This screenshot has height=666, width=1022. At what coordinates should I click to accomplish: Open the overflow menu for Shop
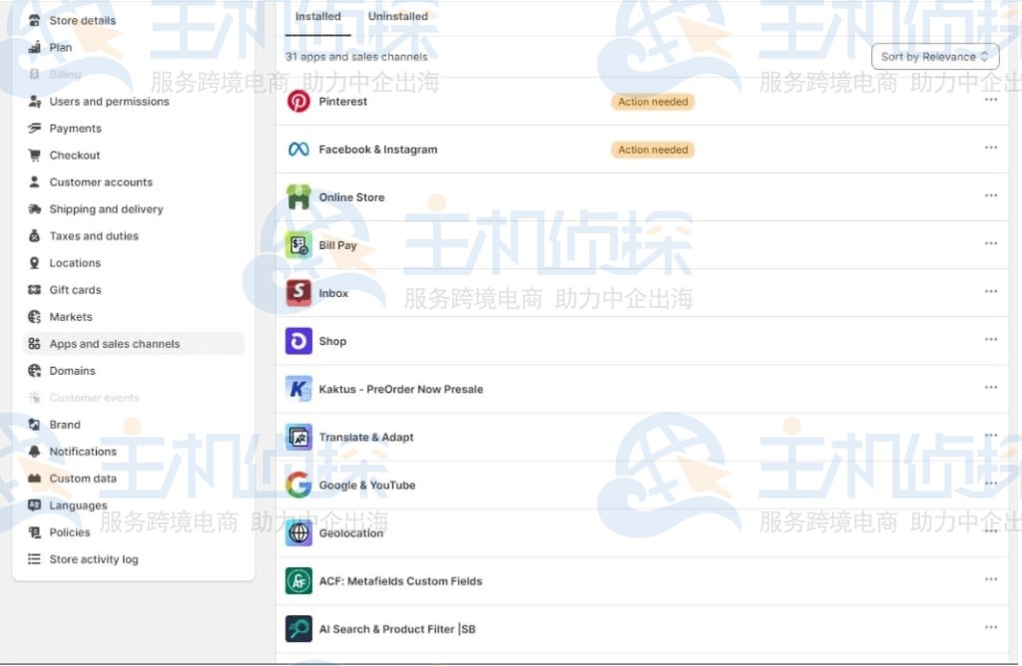click(x=990, y=341)
